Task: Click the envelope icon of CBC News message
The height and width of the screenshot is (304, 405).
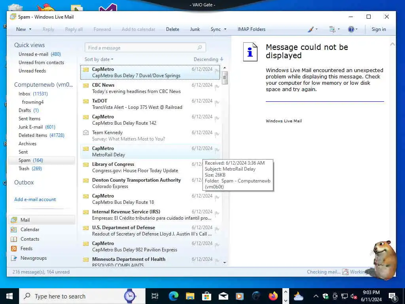Action: (86, 85)
